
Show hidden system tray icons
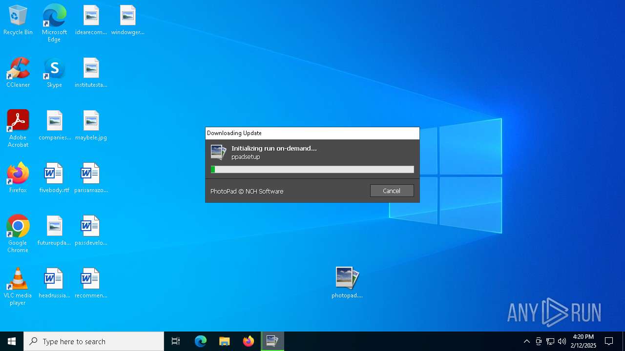(526, 341)
